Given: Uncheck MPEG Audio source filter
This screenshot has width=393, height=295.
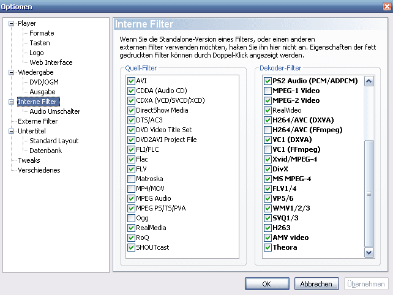Looking at the screenshot, I should pyautogui.click(x=131, y=198).
